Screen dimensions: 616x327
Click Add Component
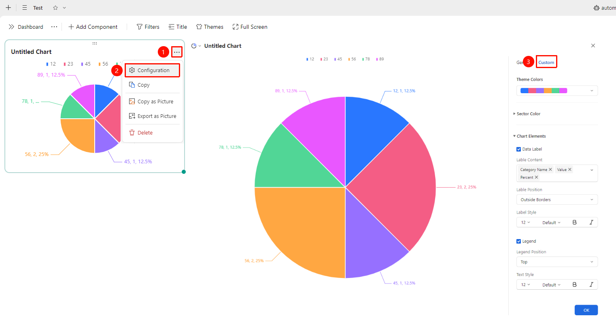[93, 27]
